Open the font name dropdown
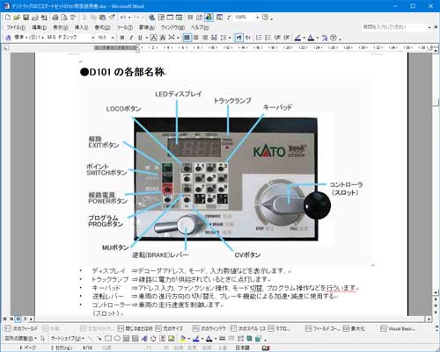This screenshot has height=352, width=440. (93, 38)
